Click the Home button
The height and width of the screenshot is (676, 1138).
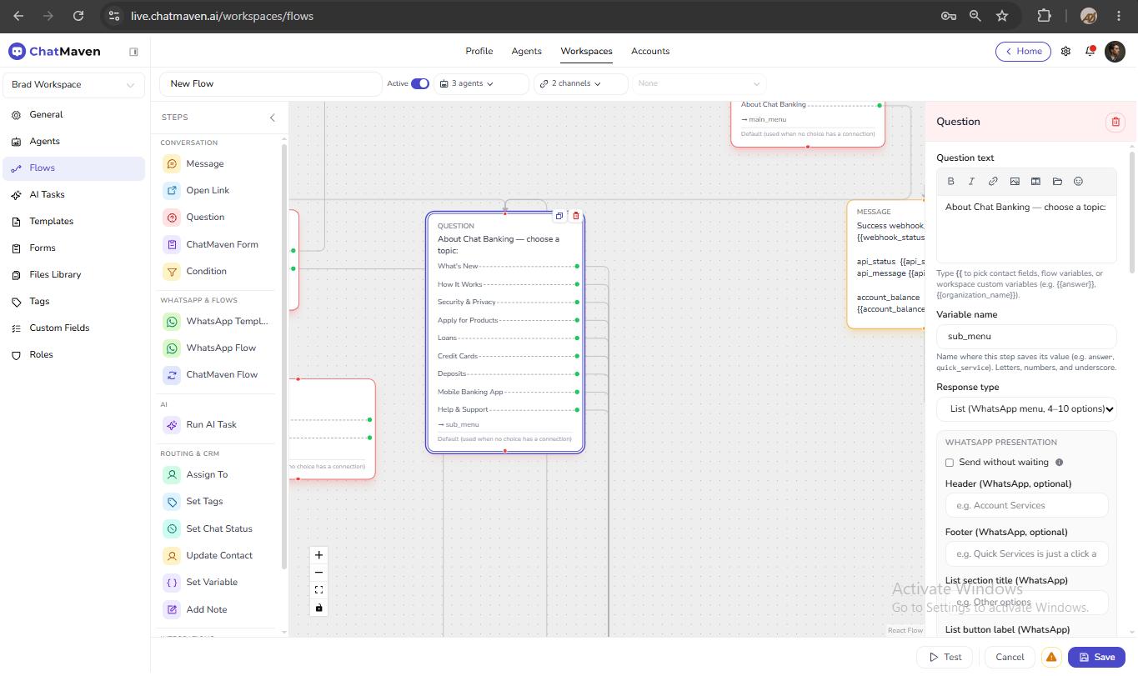coord(1023,52)
